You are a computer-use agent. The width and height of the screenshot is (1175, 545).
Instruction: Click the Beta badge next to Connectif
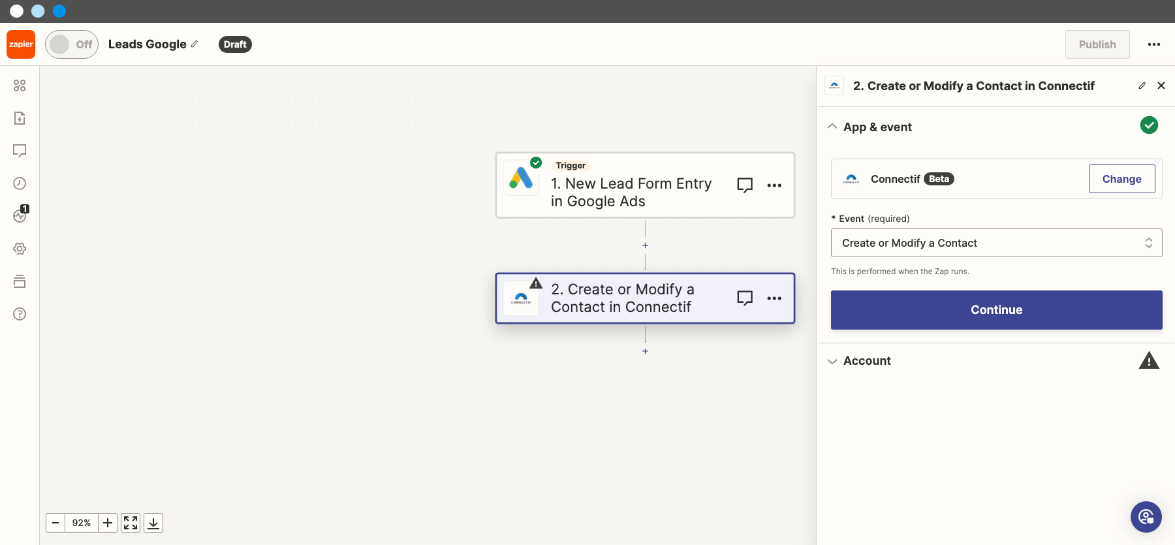click(x=939, y=179)
